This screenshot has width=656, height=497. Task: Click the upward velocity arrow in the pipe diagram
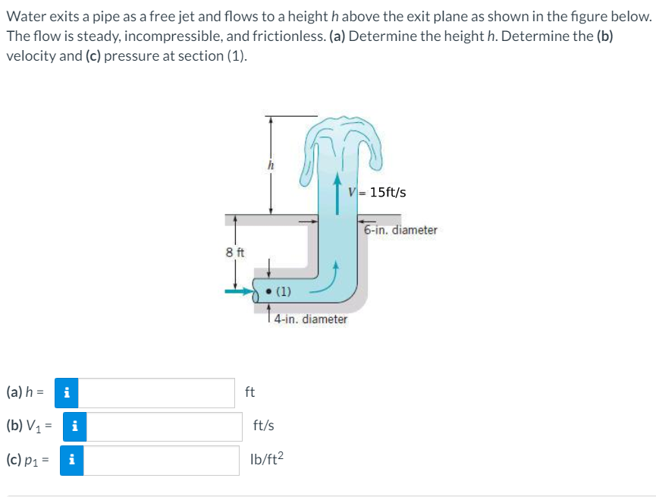tap(339, 193)
